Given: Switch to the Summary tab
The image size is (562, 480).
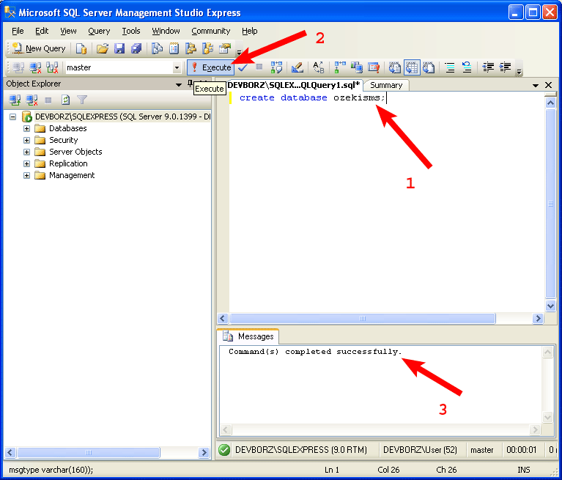Looking at the screenshot, I should click(386, 85).
